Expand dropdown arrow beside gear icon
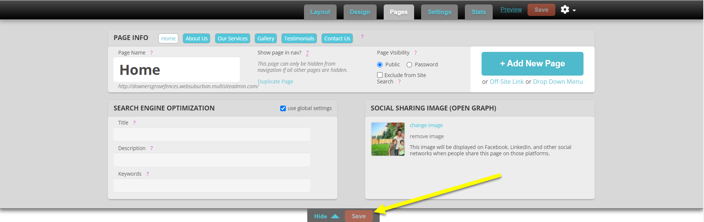Screen dimensions: 704x222 [x=574, y=10]
